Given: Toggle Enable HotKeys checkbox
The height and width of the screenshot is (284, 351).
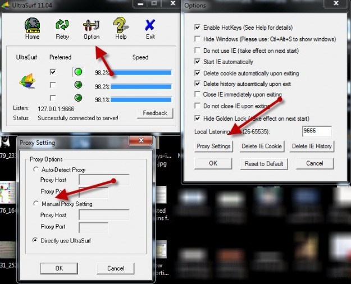Looking at the screenshot, I should (x=197, y=28).
